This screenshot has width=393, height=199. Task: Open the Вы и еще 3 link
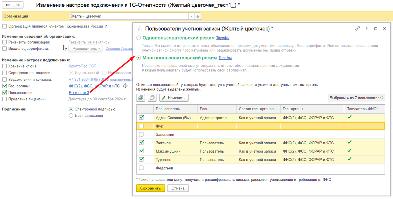[79, 93]
